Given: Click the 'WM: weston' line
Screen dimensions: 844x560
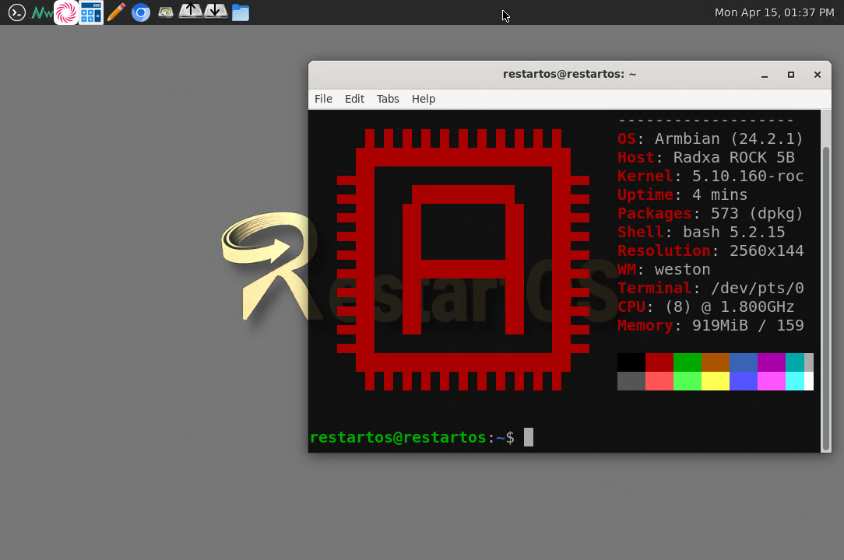Looking at the screenshot, I should (x=663, y=270).
